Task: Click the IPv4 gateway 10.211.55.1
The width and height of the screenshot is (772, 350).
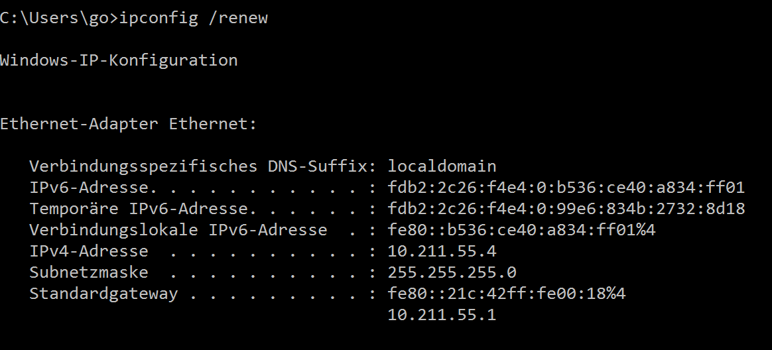Action: point(442,315)
